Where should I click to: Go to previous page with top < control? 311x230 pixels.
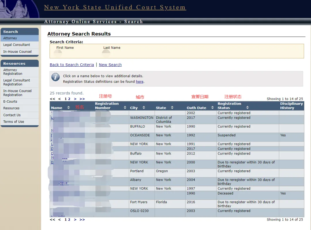[x=60, y=99]
